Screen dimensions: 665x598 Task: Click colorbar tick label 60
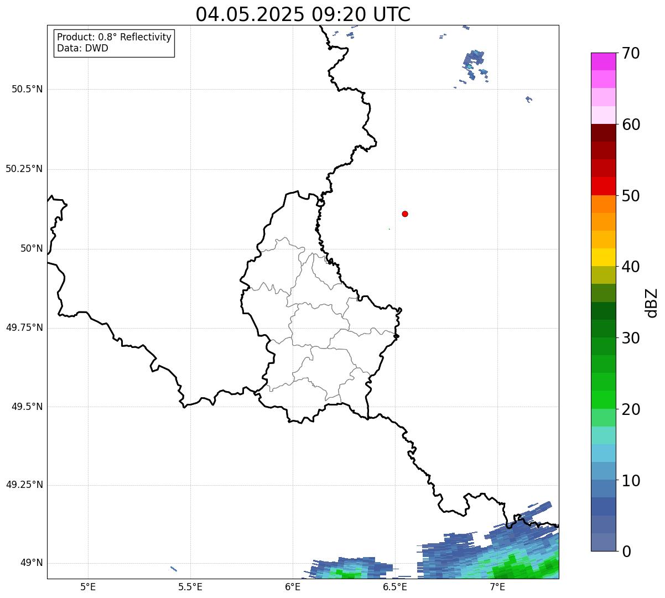click(x=631, y=125)
